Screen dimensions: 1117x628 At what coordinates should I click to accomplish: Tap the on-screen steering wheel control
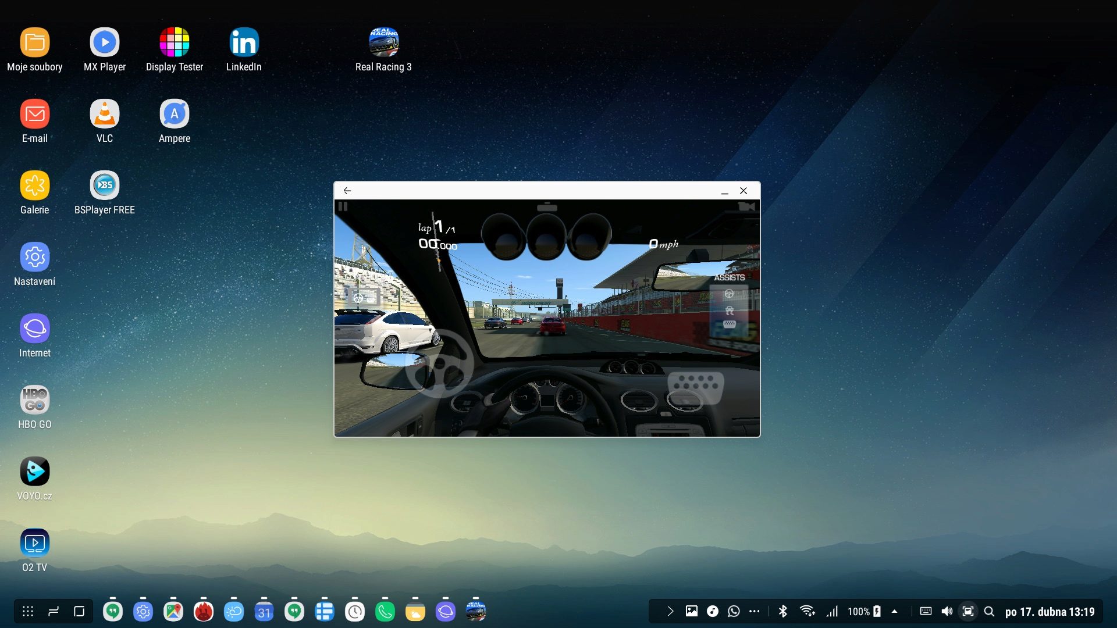439,363
